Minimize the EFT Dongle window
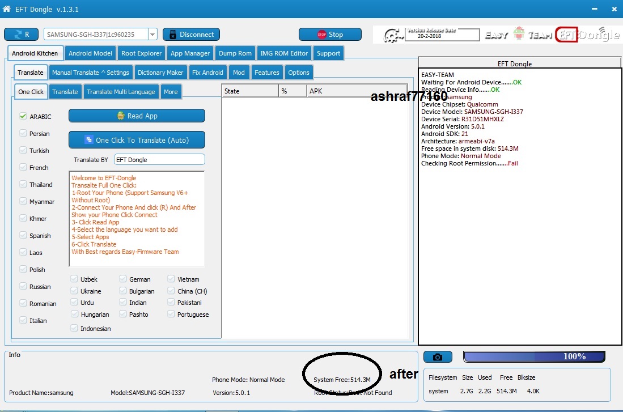 click(x=594, y=9)
